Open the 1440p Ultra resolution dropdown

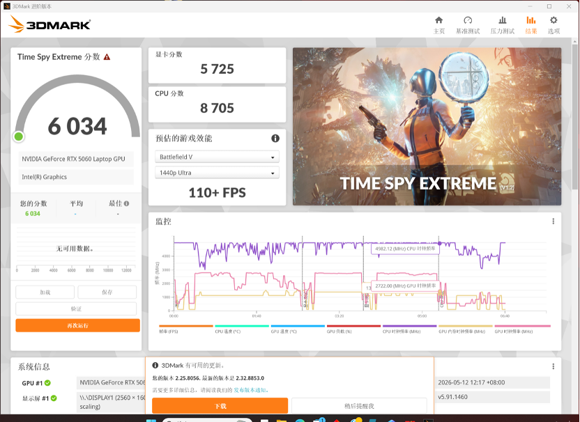(x=217, y=173)
